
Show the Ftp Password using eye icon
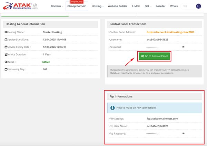pos(183,134)
